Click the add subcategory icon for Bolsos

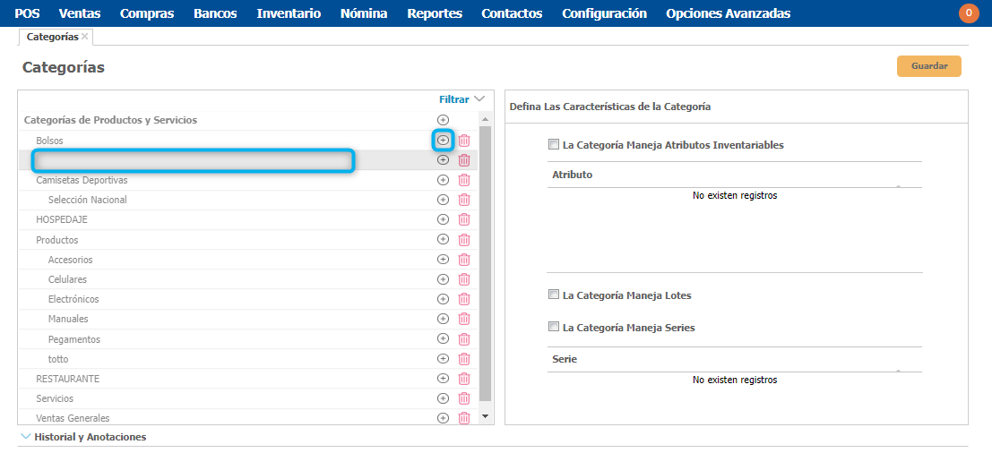pos(443,141)
